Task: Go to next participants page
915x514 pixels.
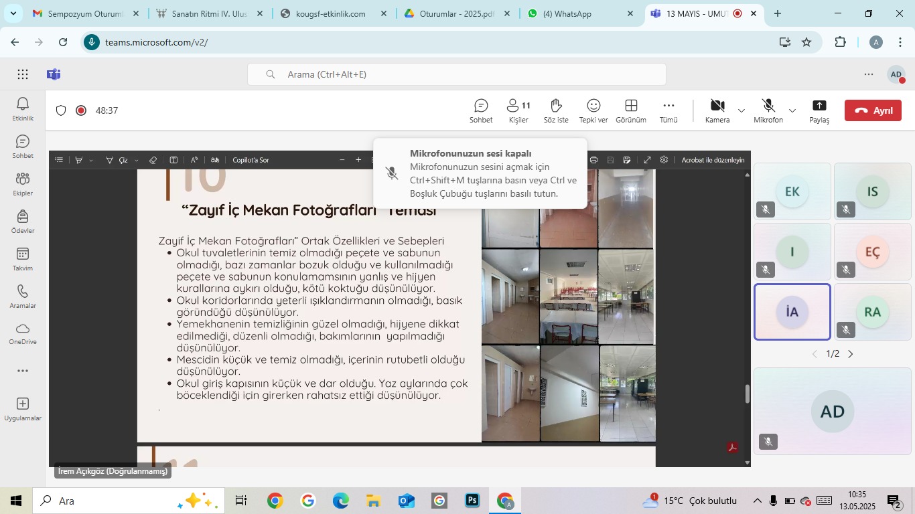Action: [x=851, y=354]
